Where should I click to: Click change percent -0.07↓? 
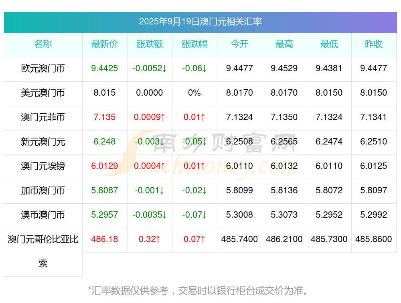(x=194, y=215)
